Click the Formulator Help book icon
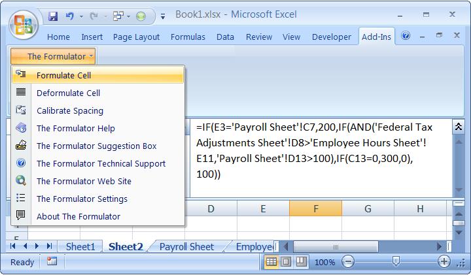 [x=21, y=127]
